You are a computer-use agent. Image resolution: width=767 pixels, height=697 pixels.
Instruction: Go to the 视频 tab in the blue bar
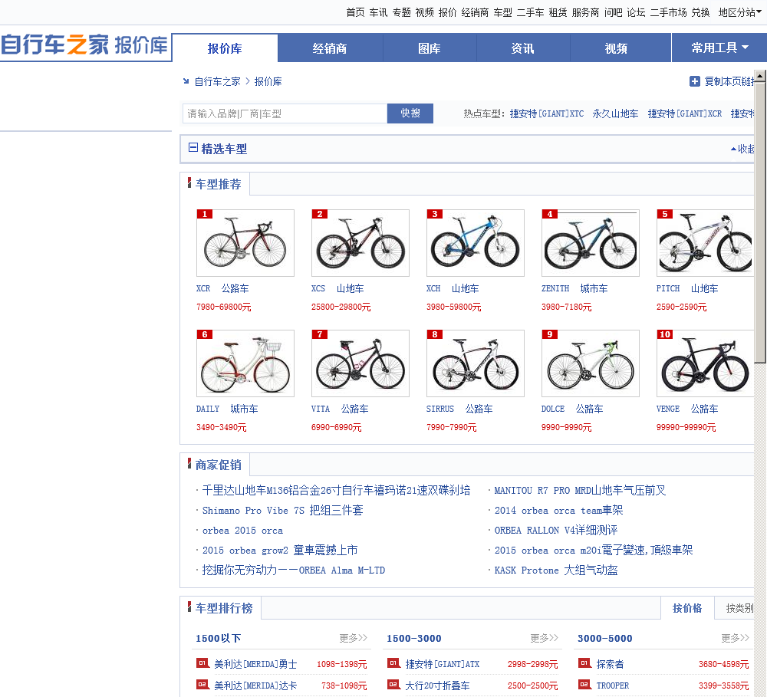617,48
